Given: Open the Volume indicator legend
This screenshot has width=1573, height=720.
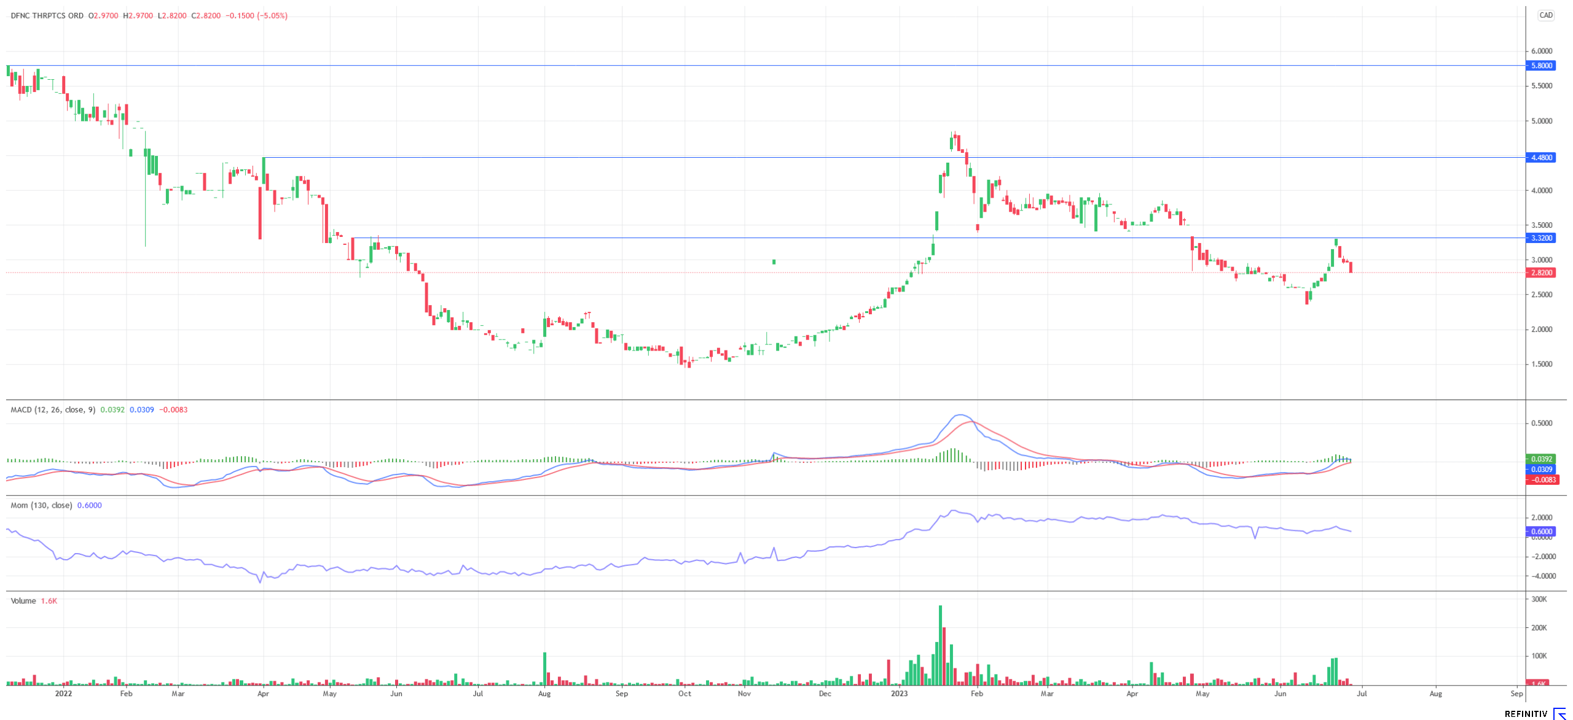Looking at the screenshot, I should point(23,601).
